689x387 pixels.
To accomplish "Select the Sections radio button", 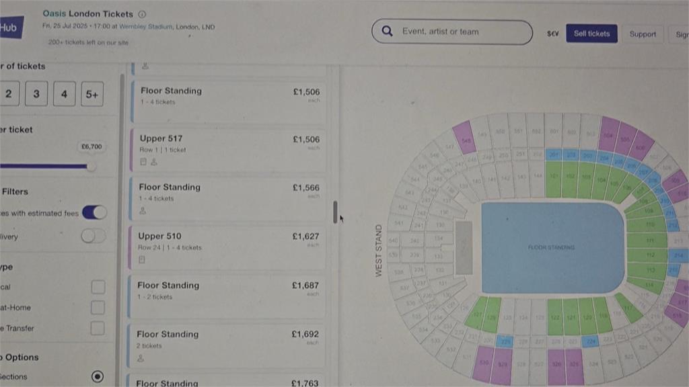I will click(98, 376).
